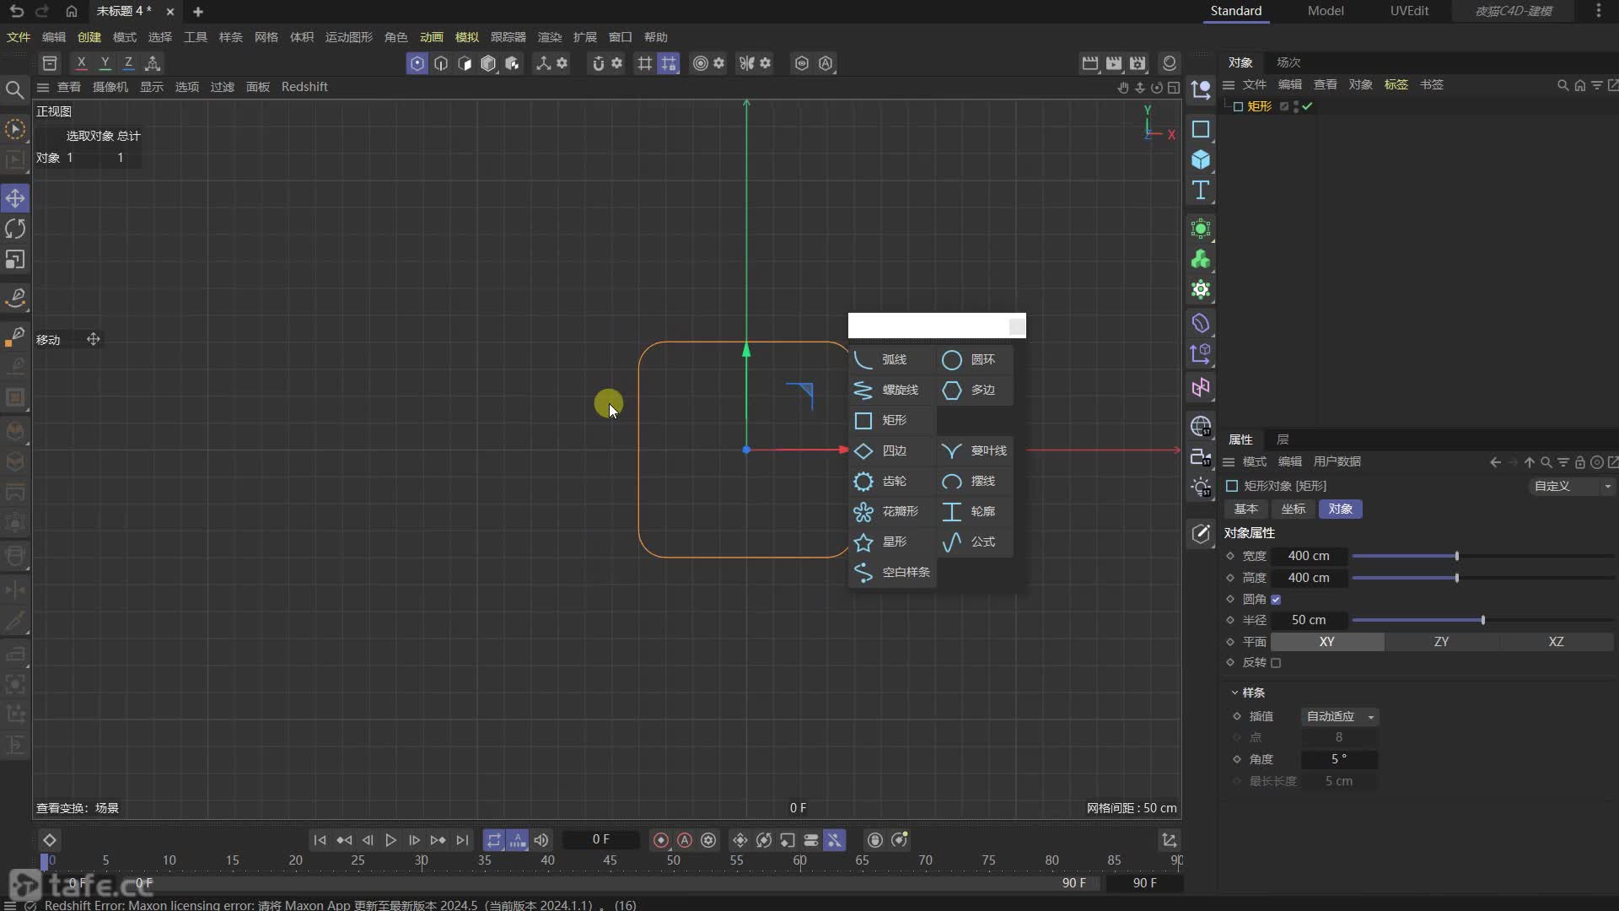This screenshot has height=911, width=1619.
Task: Select the XZ plane option
Action: coord(1557,642)
